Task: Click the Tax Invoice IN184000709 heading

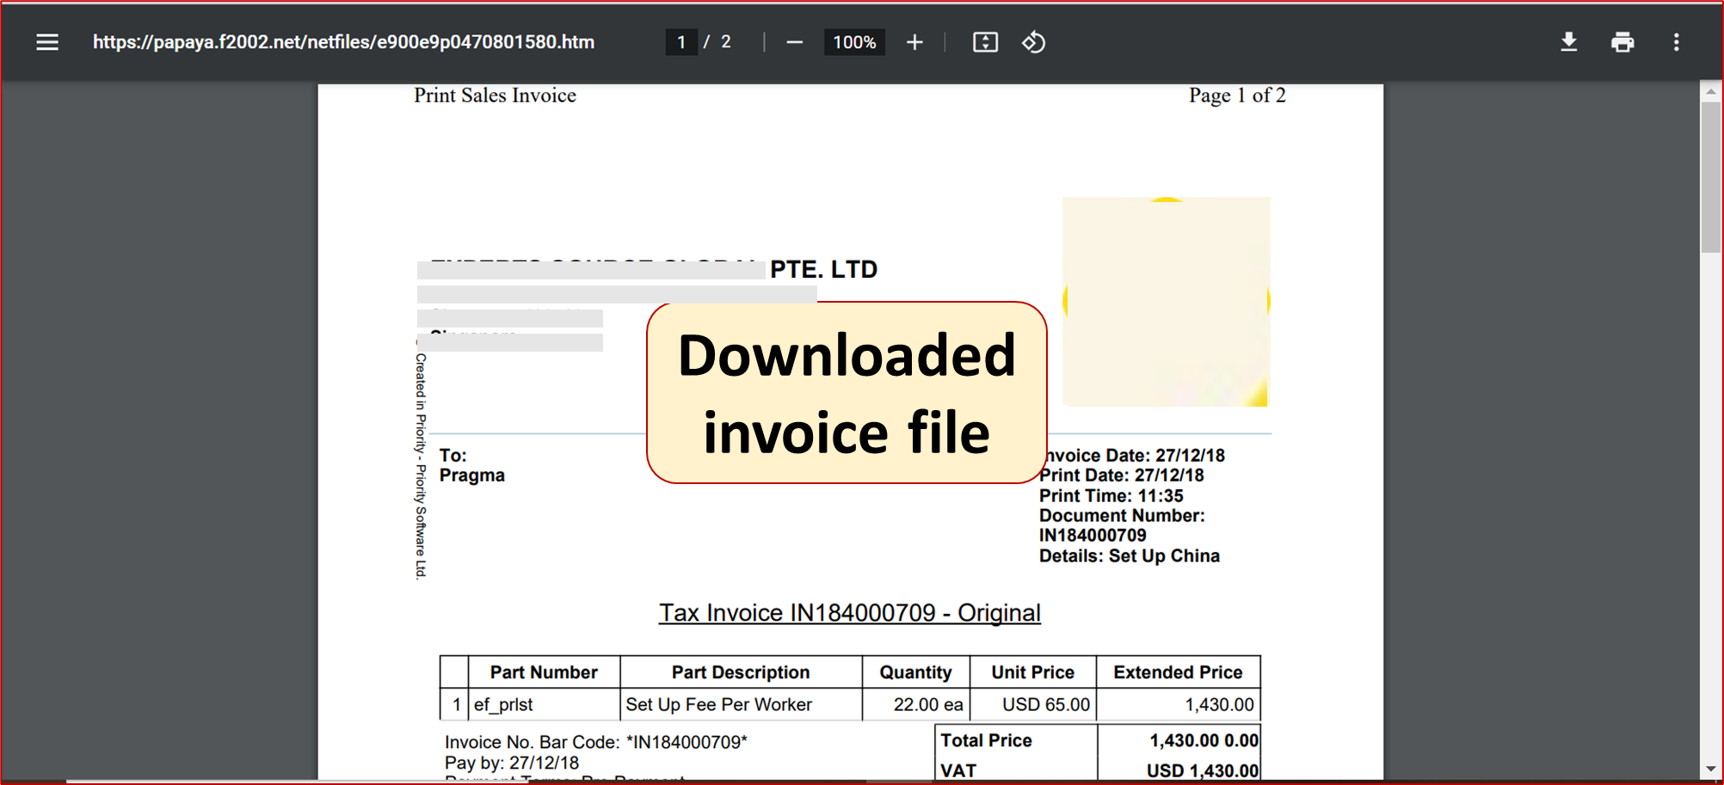Action: point(849,612)
